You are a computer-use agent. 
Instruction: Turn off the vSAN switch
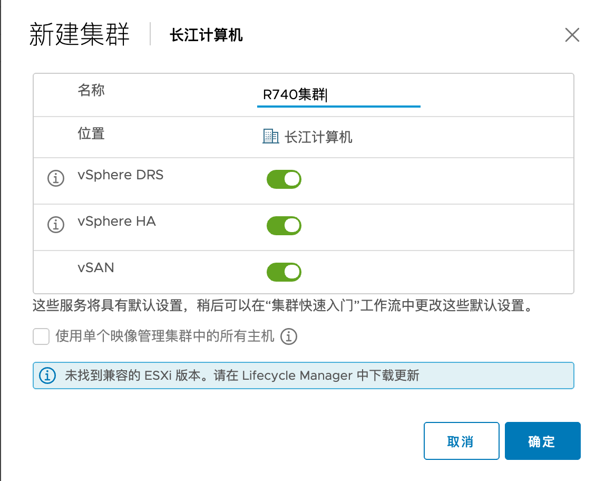point(284,272)
